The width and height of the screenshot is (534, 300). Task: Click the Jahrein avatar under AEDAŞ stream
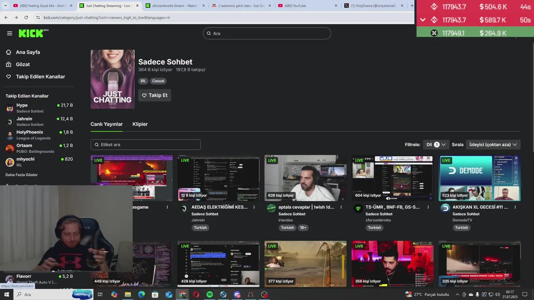[184, 208]
